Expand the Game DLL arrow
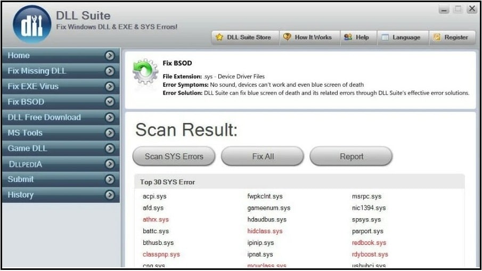The image size is (482, 271). 110,149
